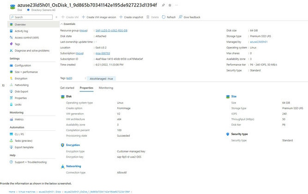Viewport: 308px width, 194px height.
Task: Select the Properties tab
Action: [86, 88]
